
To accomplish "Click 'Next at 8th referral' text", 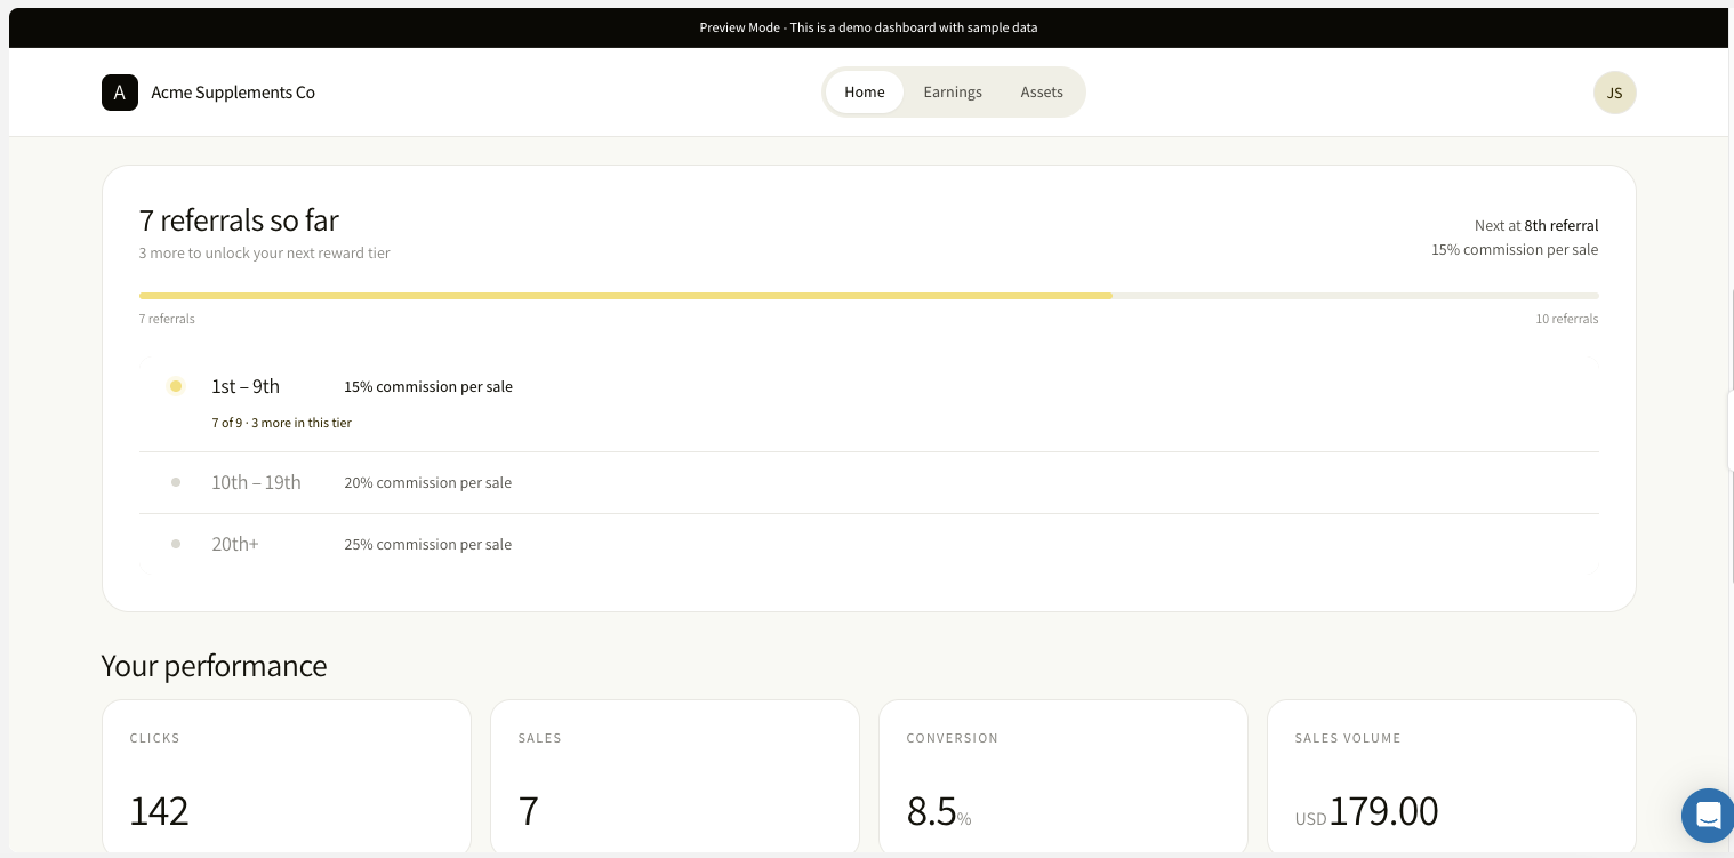I will point(1536,226).
